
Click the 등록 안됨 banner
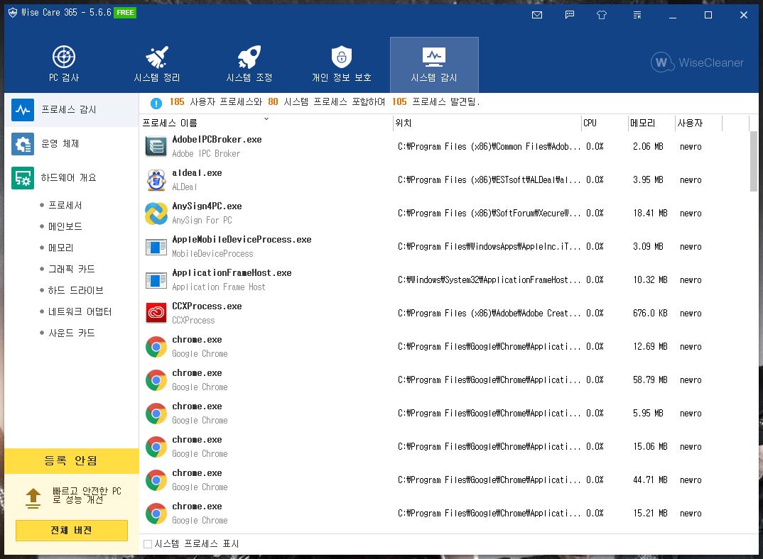pyautogui.click(x=72, y=461)
